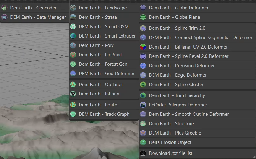
Task: Open DEM Earth - Data Manager
Action: [35, 17]
